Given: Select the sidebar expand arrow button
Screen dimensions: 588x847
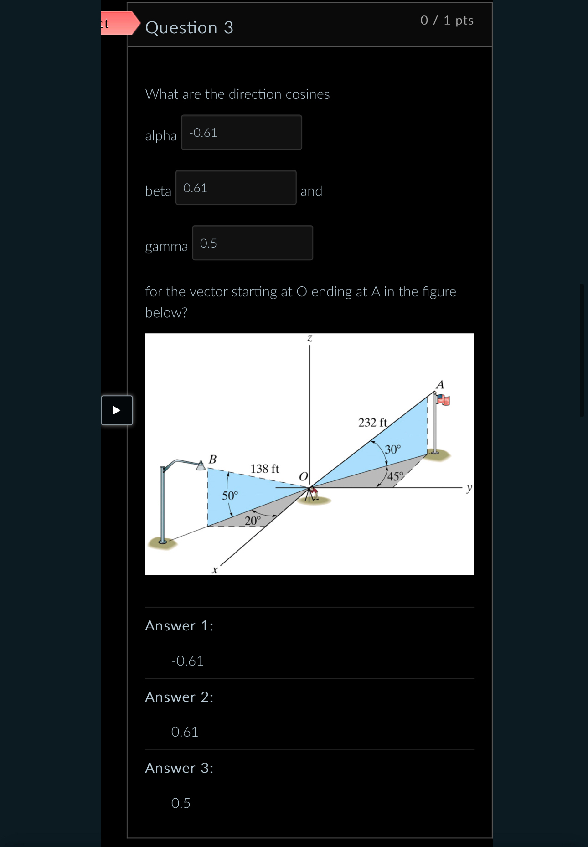Looking at the screenshot, I should click(116, 410).
